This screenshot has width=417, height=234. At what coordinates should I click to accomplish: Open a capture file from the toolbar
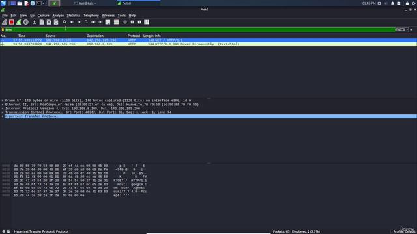point(35,22)
